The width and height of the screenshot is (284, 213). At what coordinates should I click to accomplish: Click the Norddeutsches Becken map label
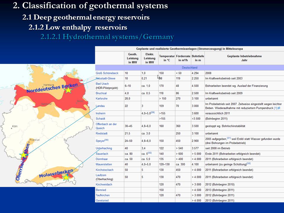52,88
